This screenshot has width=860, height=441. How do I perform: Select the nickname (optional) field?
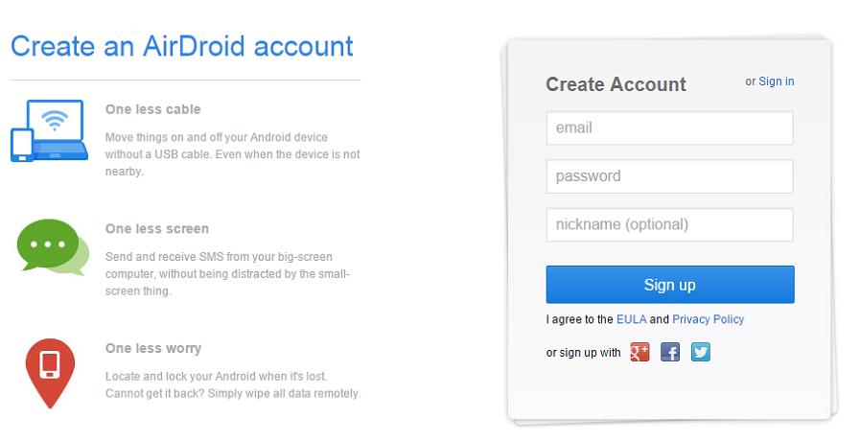[669, 225]
